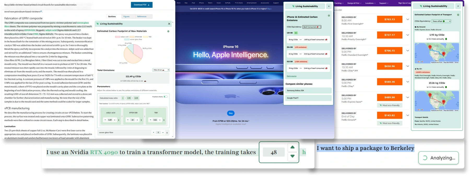Screen dimensions: 470x176
Task: Click the training hours value field showing 48
Action: click(x=274, y=152)
